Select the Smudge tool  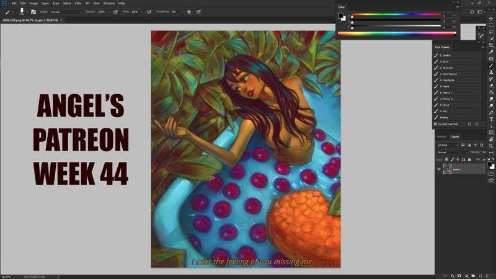pos(491,99)
